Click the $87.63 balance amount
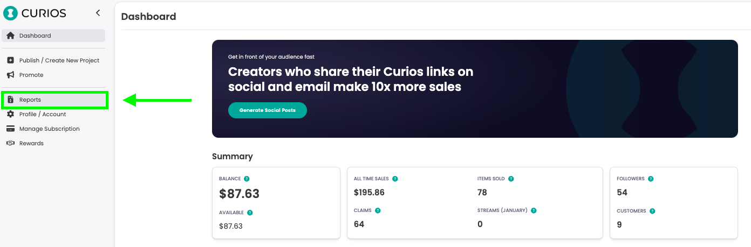Screen dimensions: 751x247 (239, 194)
